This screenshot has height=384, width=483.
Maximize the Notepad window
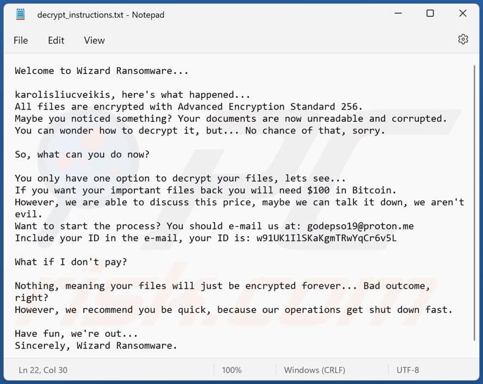coord(430,14)
